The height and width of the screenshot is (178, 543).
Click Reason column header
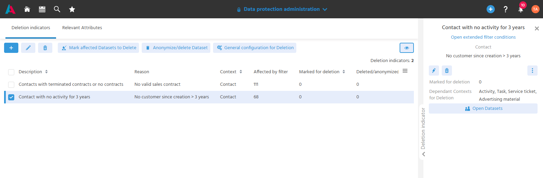tap(142, 72)
